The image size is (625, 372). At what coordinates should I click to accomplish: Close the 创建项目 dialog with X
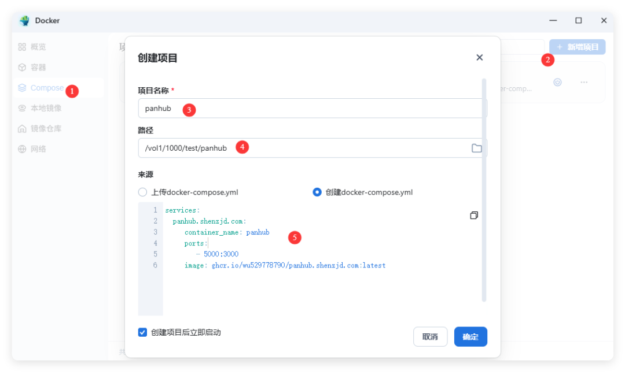[x=479, y=58]
